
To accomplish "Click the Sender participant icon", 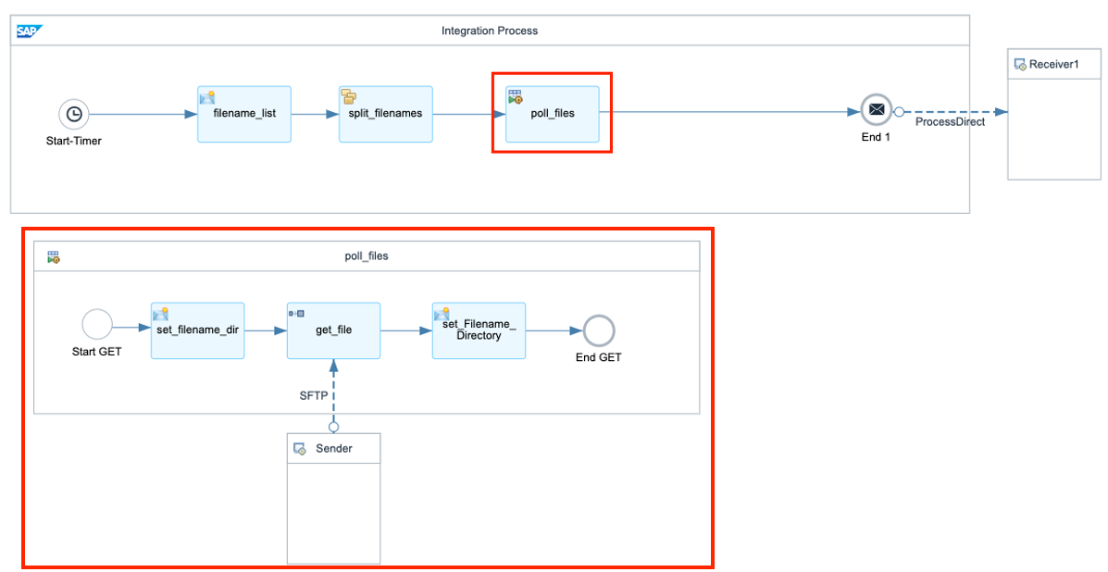I will click(300, 448).
